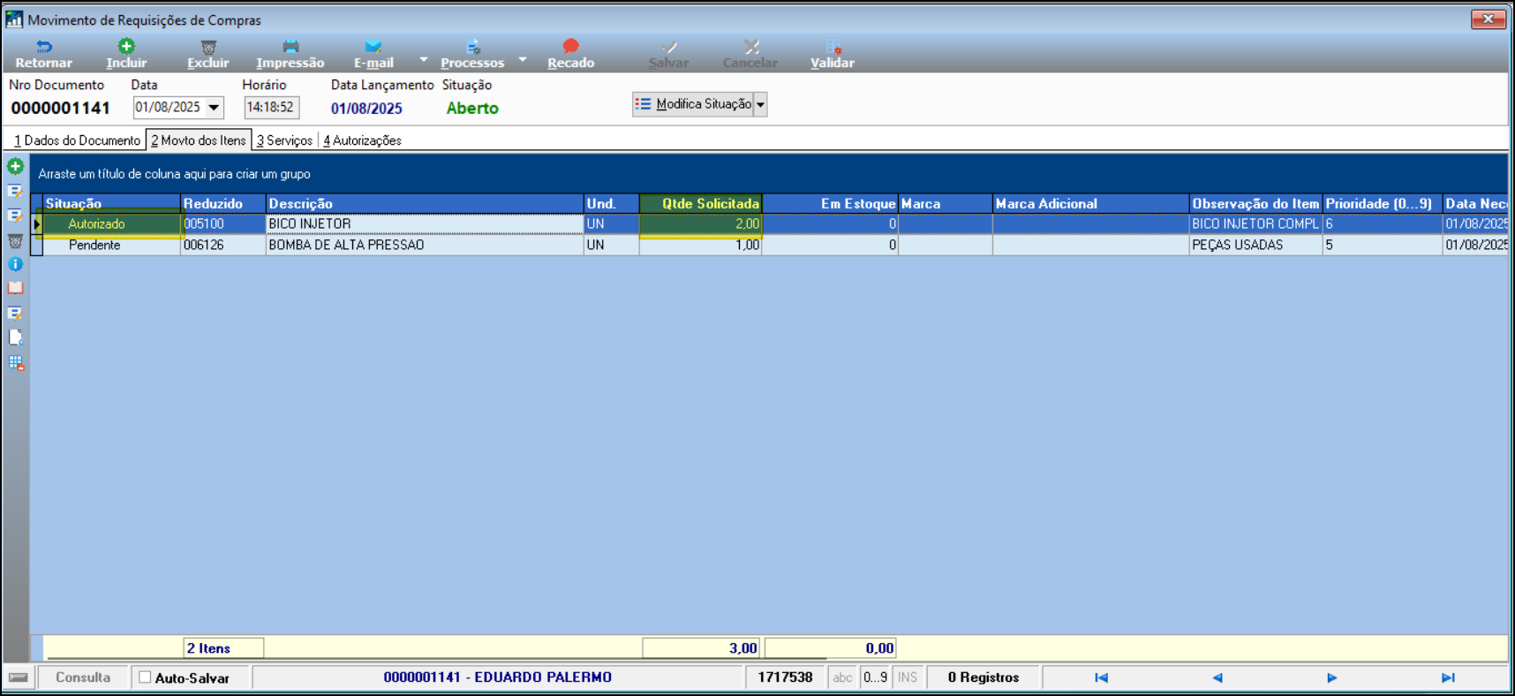Image resolution: width=1515 pixels, height=696 pixels.
Task: Expand the Modifica Situação dropdown arrow
Action: [760, 104]
